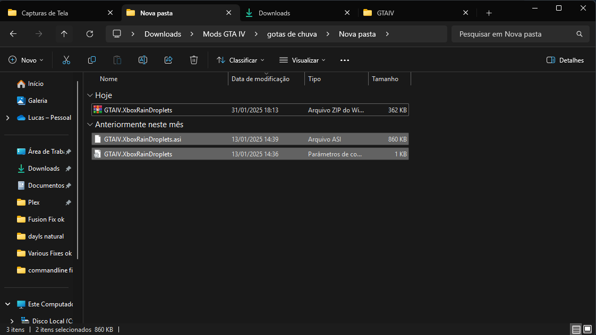Click the sidebar vertical scrollbar
The width and height of the screenshot is (596, 335).
78,170
